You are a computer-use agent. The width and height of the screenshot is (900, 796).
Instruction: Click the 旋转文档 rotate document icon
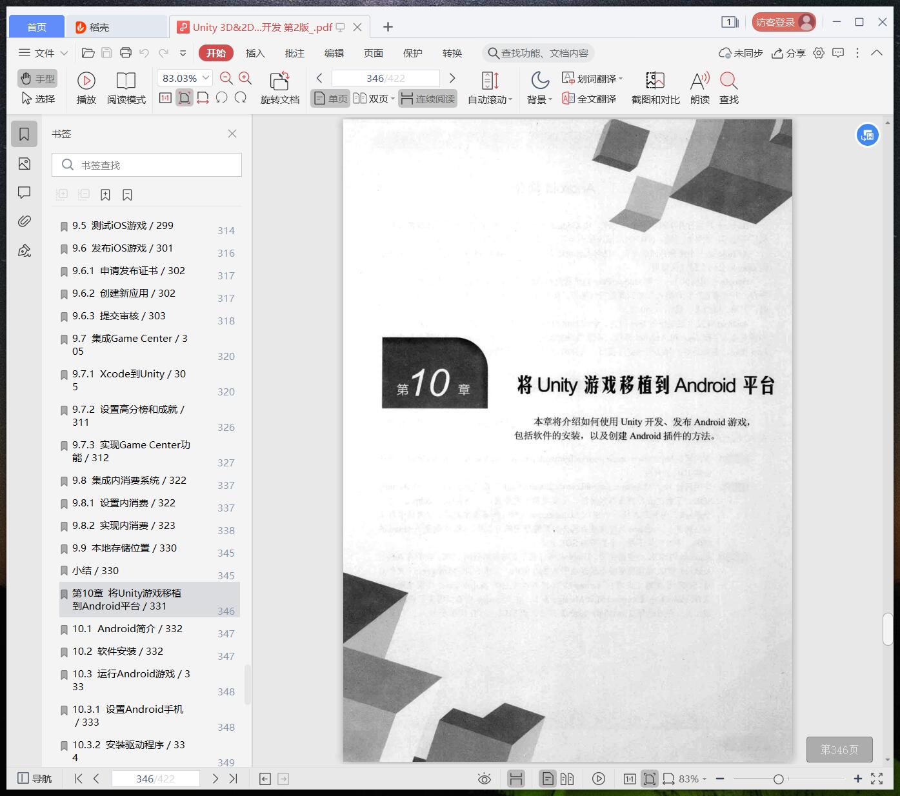[279, 81]
